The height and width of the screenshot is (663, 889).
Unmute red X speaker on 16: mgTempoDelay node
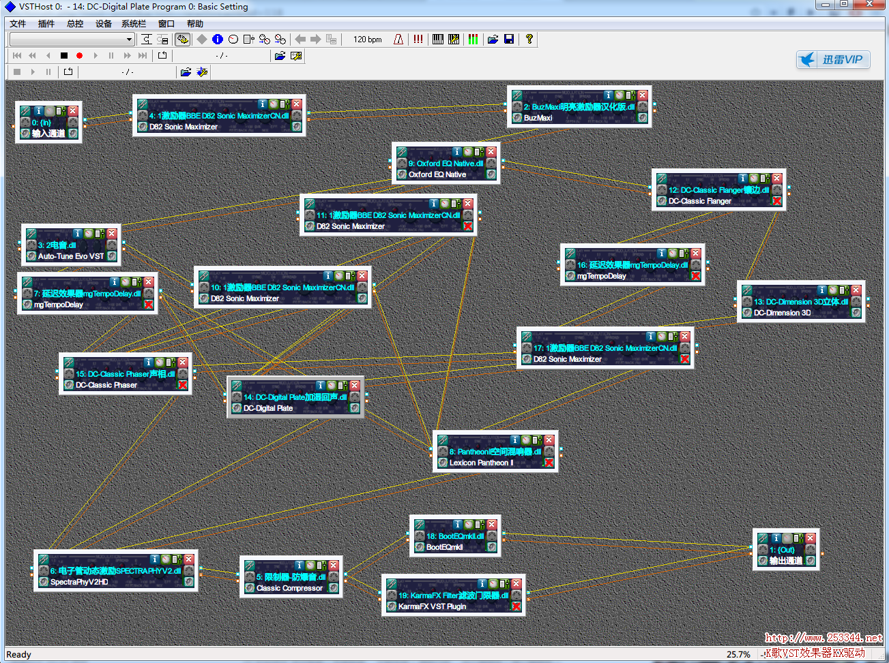pyautogui.click(x=696, y=276)
